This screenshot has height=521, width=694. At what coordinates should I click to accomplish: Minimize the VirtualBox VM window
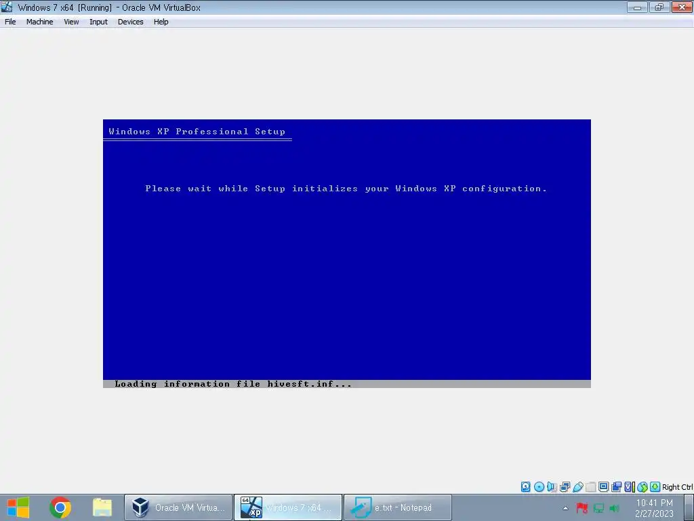click(x=637, y=7)
